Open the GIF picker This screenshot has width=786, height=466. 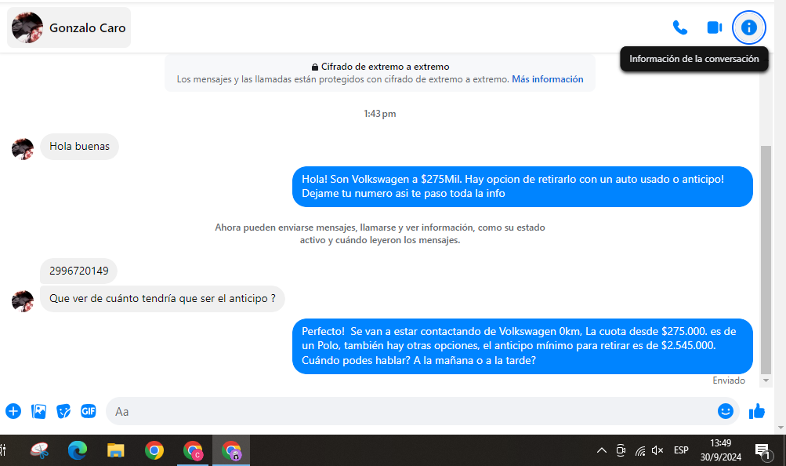[89, 411]
